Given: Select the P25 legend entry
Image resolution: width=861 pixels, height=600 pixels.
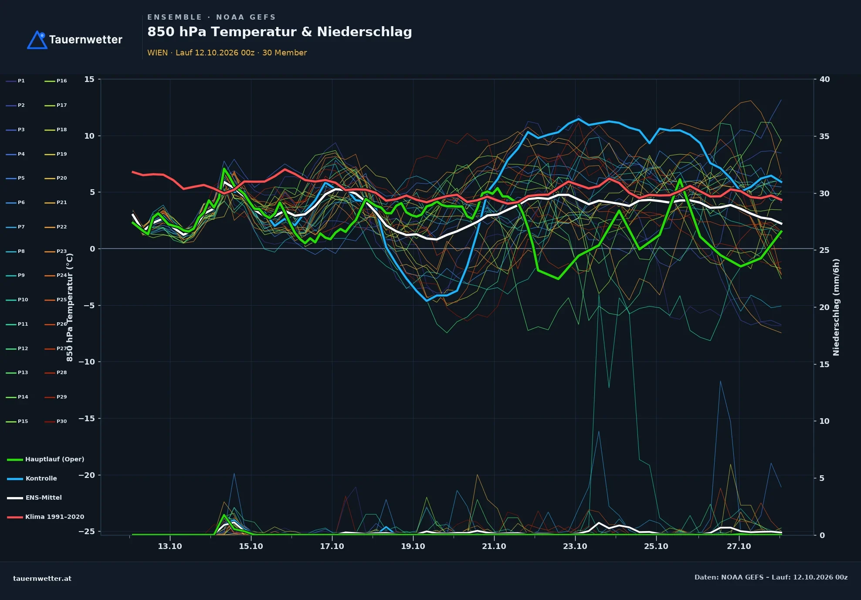Looking at the screenshot, I should (56, 300).
